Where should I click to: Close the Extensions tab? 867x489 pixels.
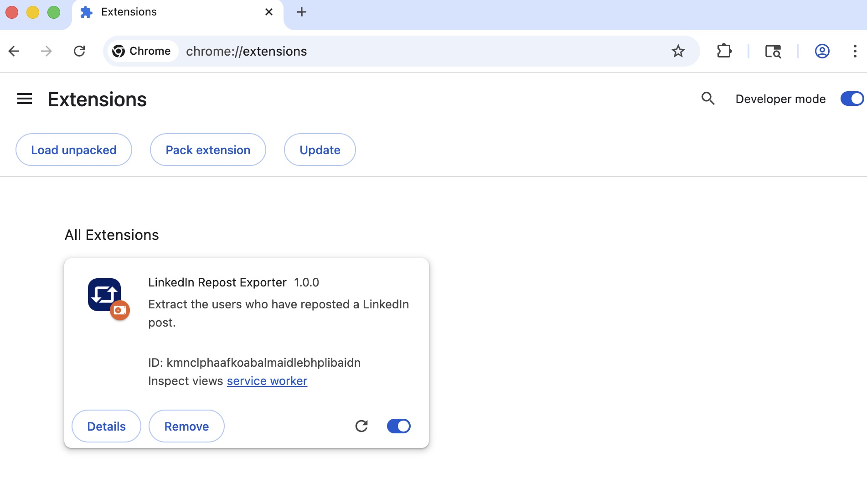269,12
